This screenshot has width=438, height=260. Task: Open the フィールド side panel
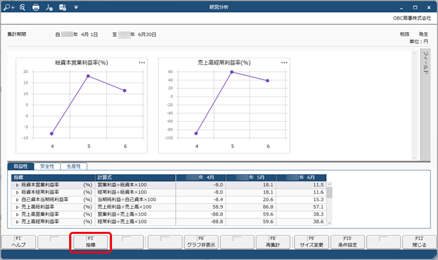tap(426, 105)
